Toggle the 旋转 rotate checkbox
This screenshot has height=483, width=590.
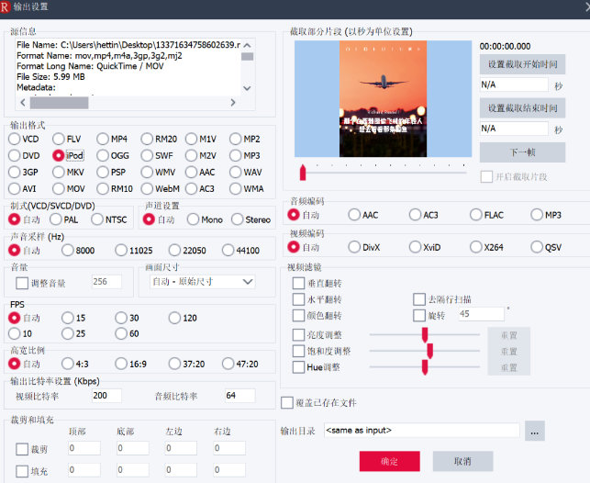click(x=419, y=316)
